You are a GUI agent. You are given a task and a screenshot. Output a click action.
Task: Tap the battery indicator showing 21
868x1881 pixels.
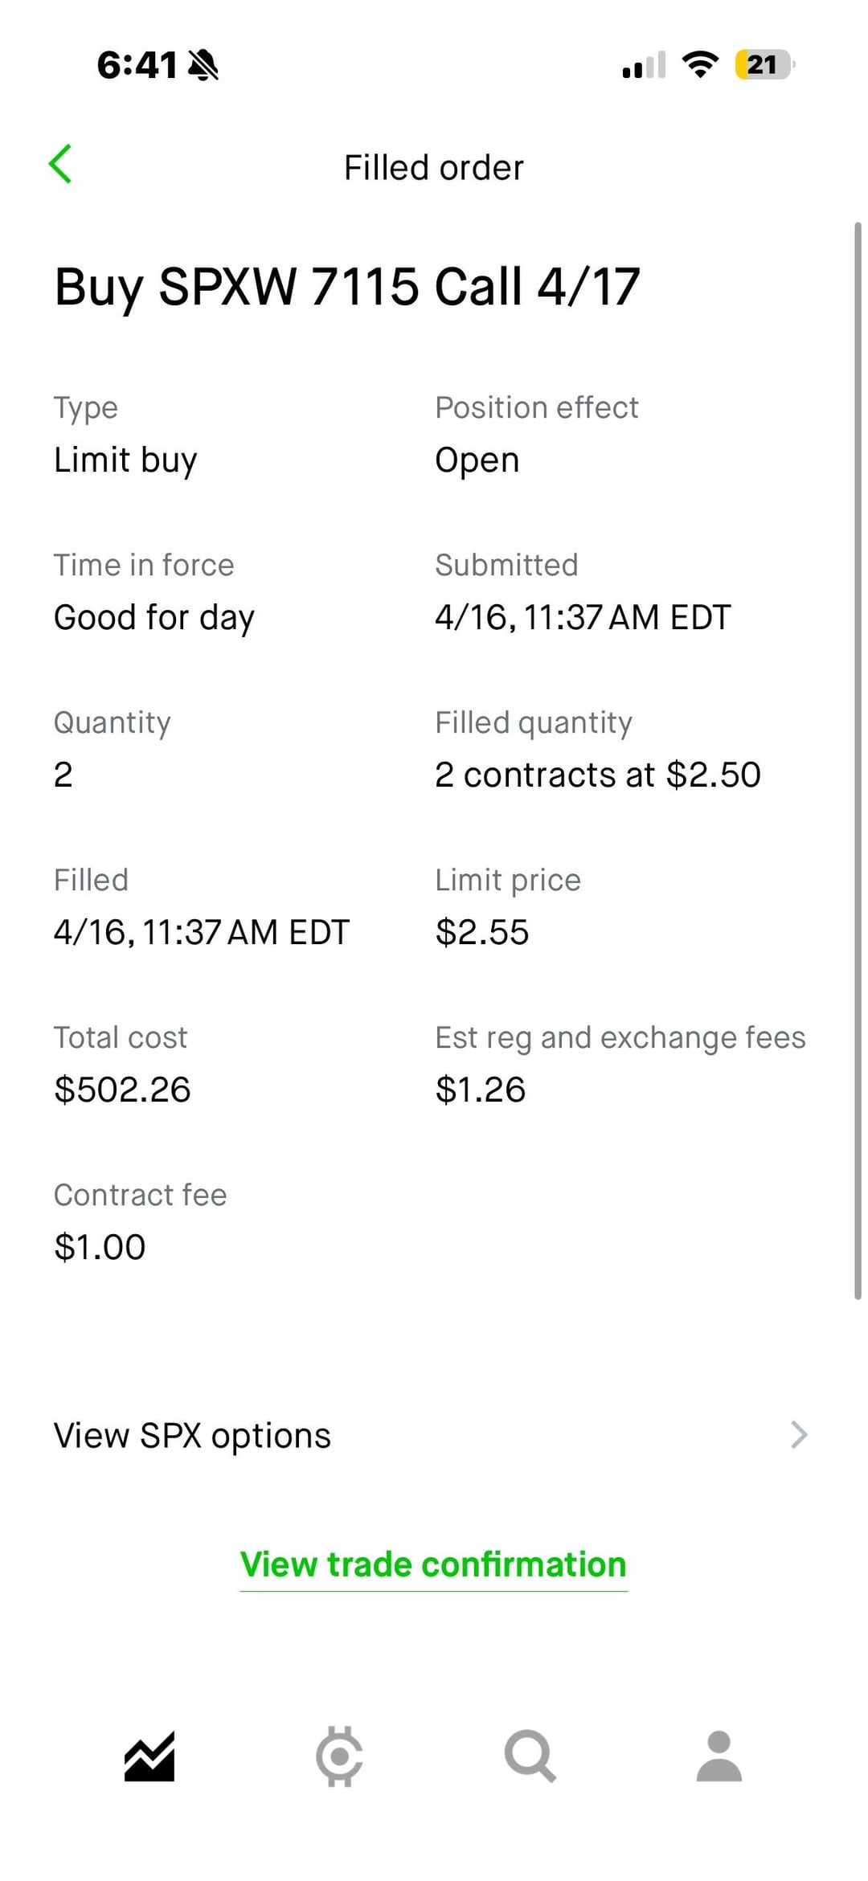[763, 64]
